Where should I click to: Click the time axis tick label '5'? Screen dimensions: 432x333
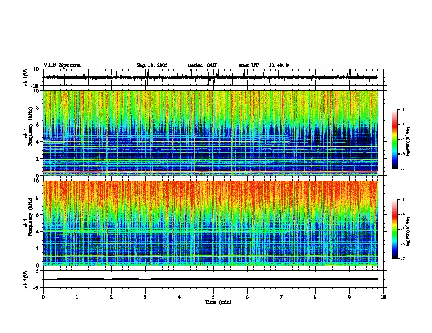[213, 297]
